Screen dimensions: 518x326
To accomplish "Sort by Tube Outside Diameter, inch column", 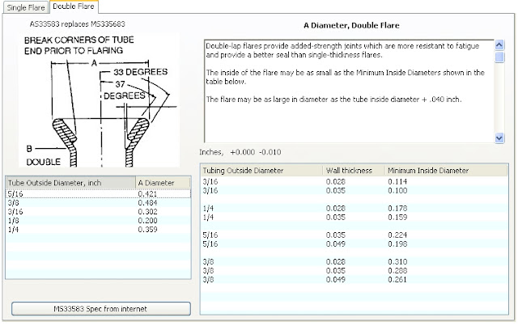I will pyautogui.click(x=70, y=183).
